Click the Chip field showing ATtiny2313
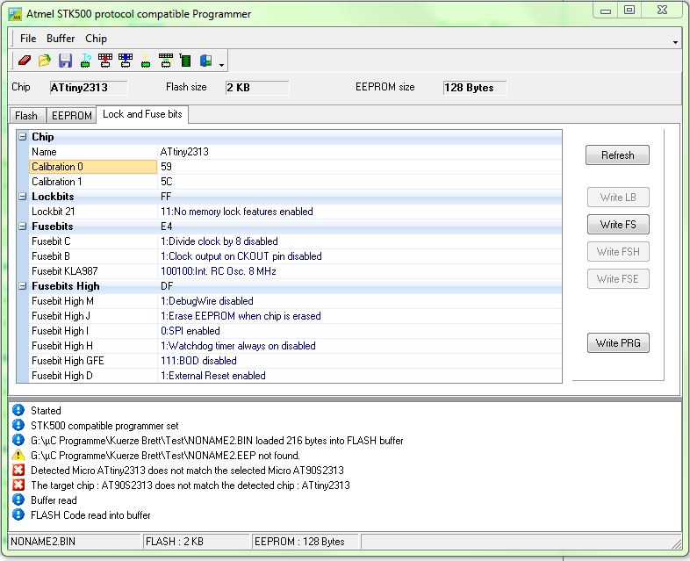The image size is (690, 561). (x=89, y=88)
